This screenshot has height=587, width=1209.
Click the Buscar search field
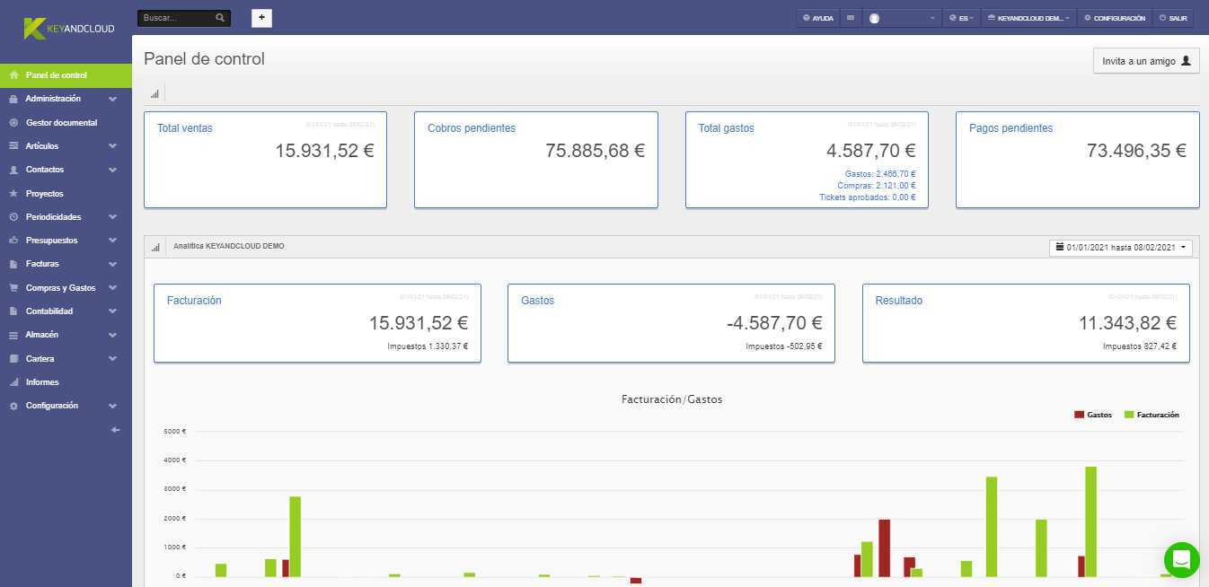click(x=177, y=18)
